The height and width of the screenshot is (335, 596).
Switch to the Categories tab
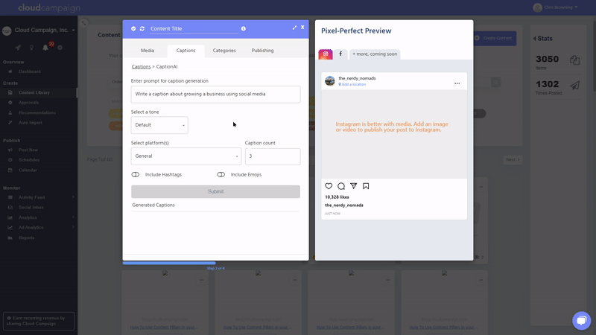pyautogui.click(x=224, y=51)
